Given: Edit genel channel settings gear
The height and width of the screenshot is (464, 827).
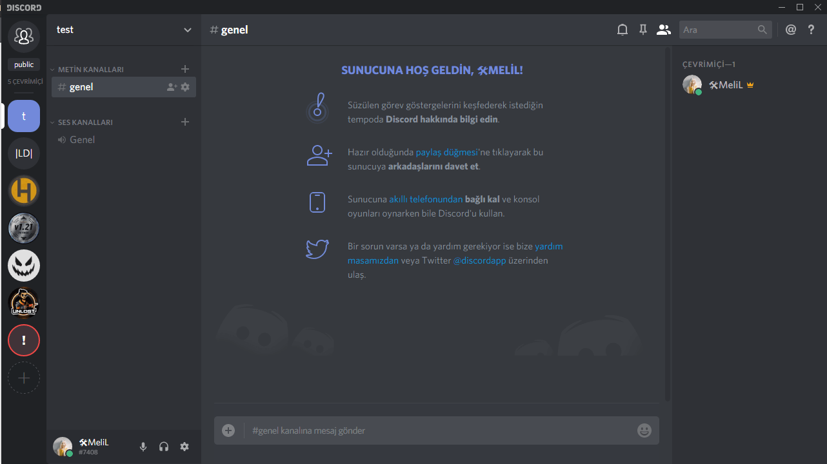Looking at the screenshot, I should [185, 87].
